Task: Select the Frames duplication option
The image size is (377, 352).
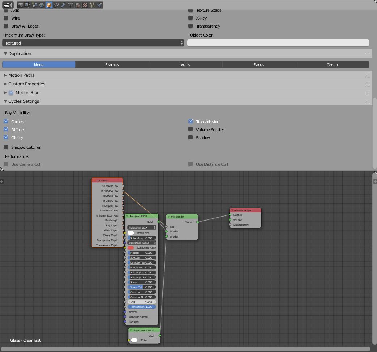Action: pos(112,65)
